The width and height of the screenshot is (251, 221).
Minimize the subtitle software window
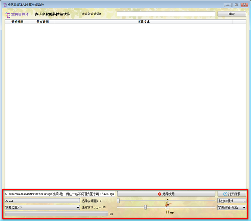pyautogui.click(x=228, y=4)
